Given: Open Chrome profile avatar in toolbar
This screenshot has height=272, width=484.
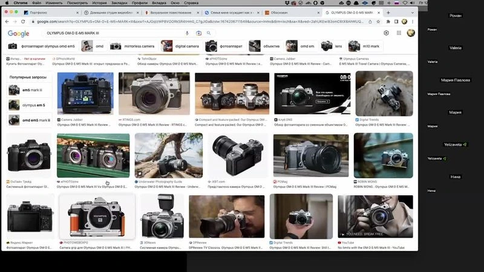Looking at the screenshot, I should [404, 22].
